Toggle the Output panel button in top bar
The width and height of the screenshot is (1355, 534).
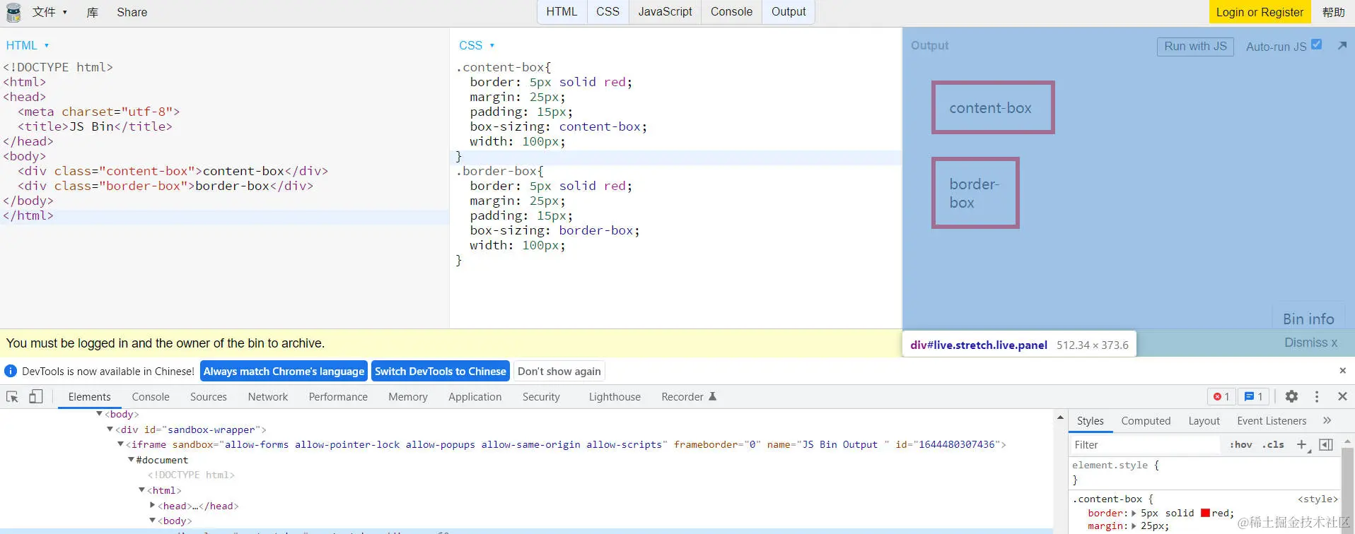(789, 12)
